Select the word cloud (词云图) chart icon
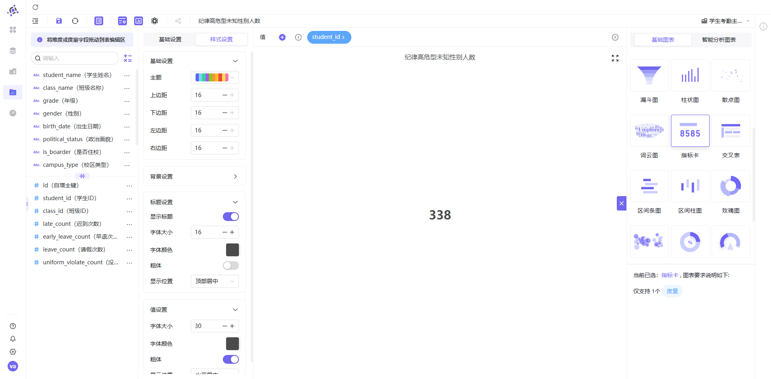Screen dimensions: 771x379 point(649,131)
